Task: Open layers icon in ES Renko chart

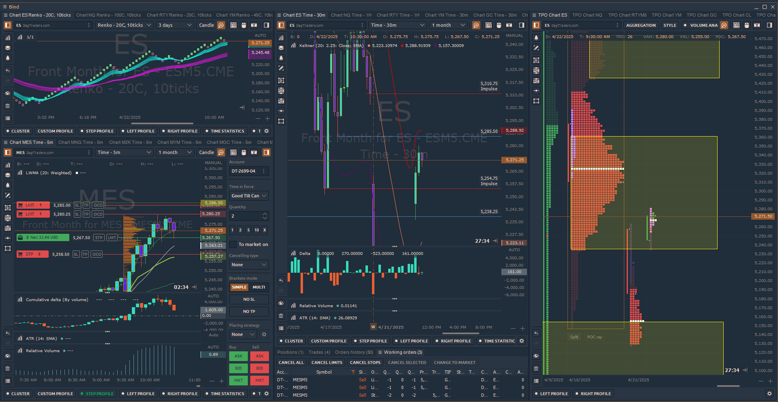Action: point(8,48)
